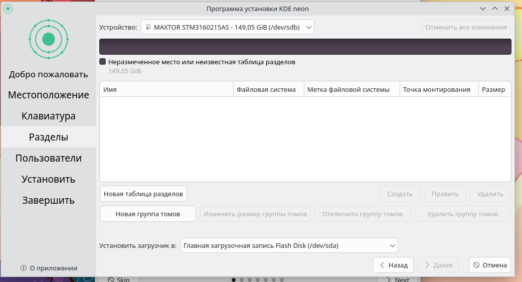Click the info icon beside О приложении
The width and height of the screenshot is (522, 282).
coord(23,268)
